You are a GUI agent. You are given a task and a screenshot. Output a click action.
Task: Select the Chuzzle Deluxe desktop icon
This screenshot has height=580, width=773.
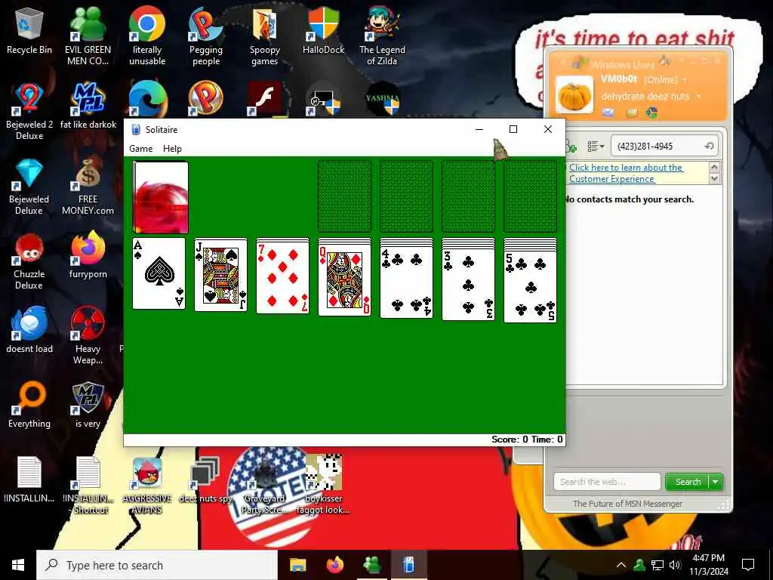coord(29,261)
